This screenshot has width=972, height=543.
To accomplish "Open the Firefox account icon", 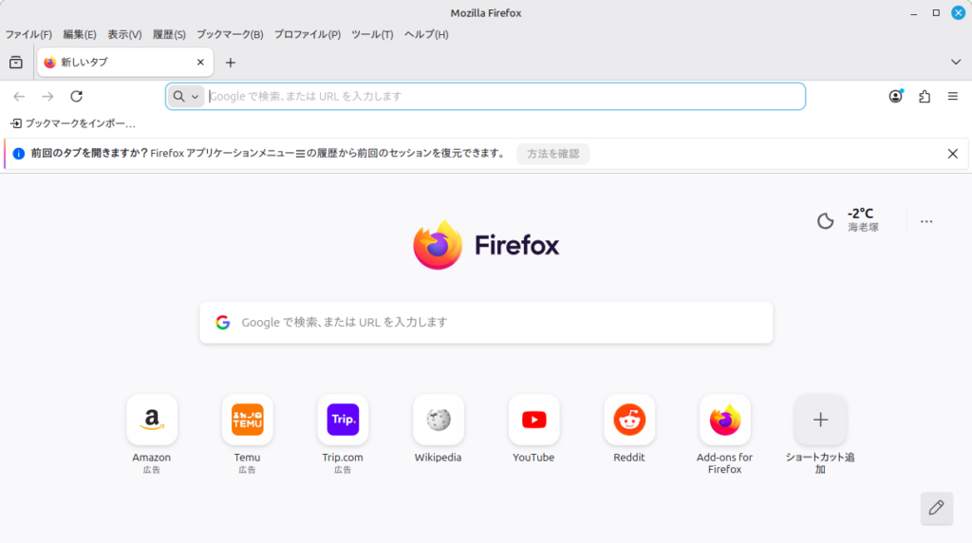I will (895, 96).
